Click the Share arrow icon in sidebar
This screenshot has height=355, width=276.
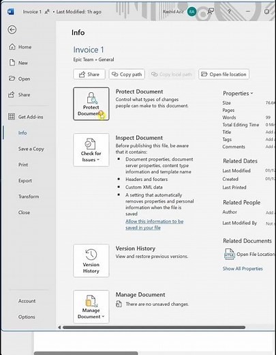click(x=12, y=94)
